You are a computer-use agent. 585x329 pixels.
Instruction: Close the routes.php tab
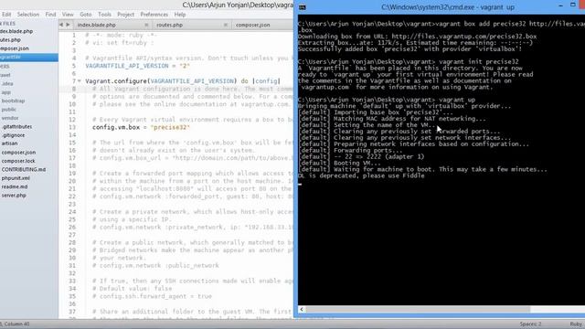[226, 25]
